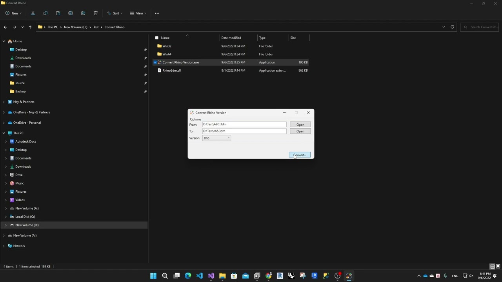Go back with the back arrow
The height and width of the screenshot is (282, 502).
click(x=5, y=27)
